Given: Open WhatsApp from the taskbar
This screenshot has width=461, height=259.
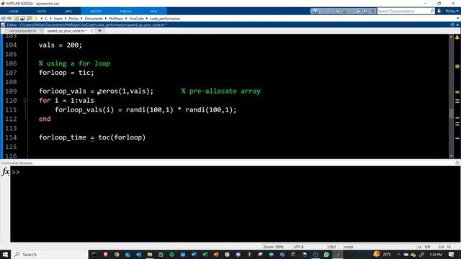Looking at the screenshot, I should 326,254.
